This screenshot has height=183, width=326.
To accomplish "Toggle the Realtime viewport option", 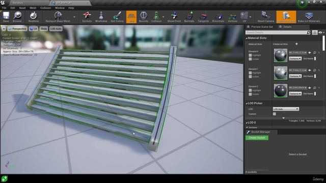I will click(33, 17).
